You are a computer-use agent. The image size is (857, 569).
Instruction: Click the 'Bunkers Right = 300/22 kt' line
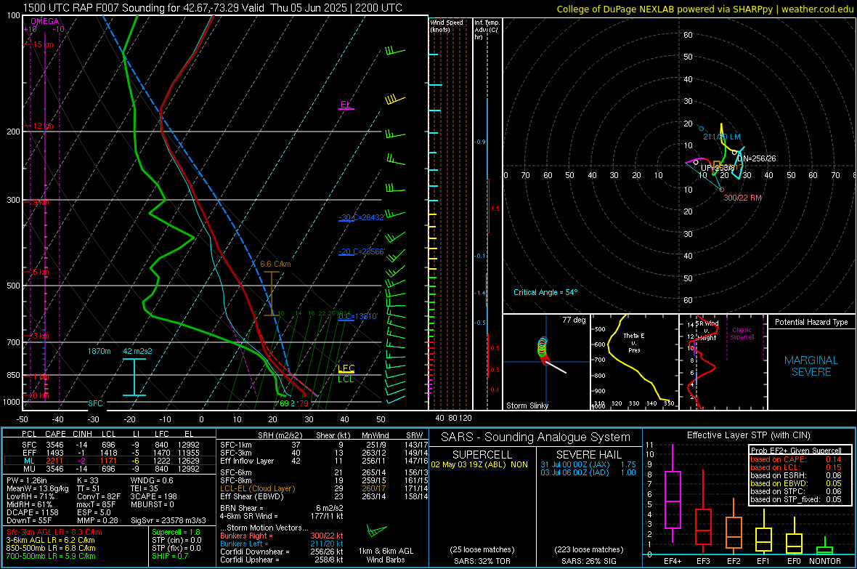pos(282,536)
